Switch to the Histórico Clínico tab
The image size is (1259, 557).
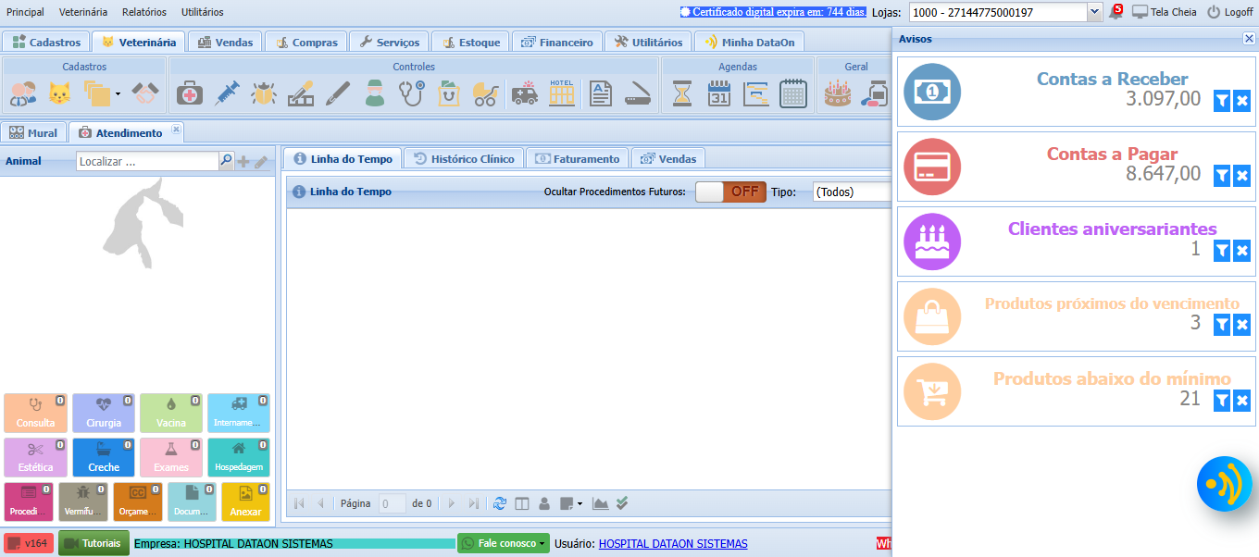pyautogui.click(x=464, y=158)
